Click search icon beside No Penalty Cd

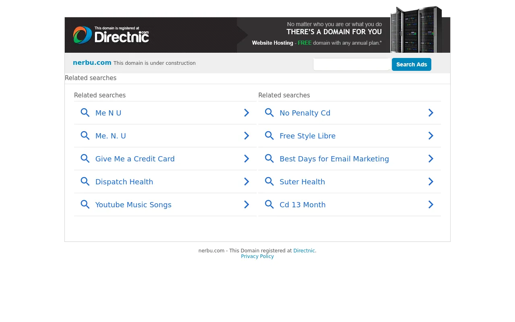click(269, 113)
